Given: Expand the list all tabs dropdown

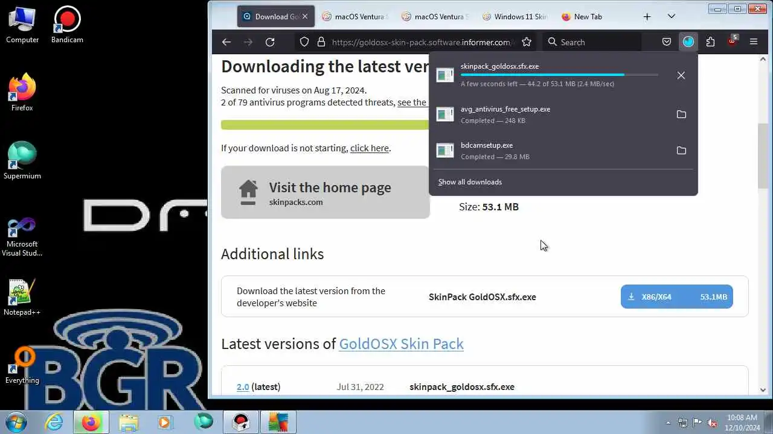Looking at the screenshot, I should [672, 17].
